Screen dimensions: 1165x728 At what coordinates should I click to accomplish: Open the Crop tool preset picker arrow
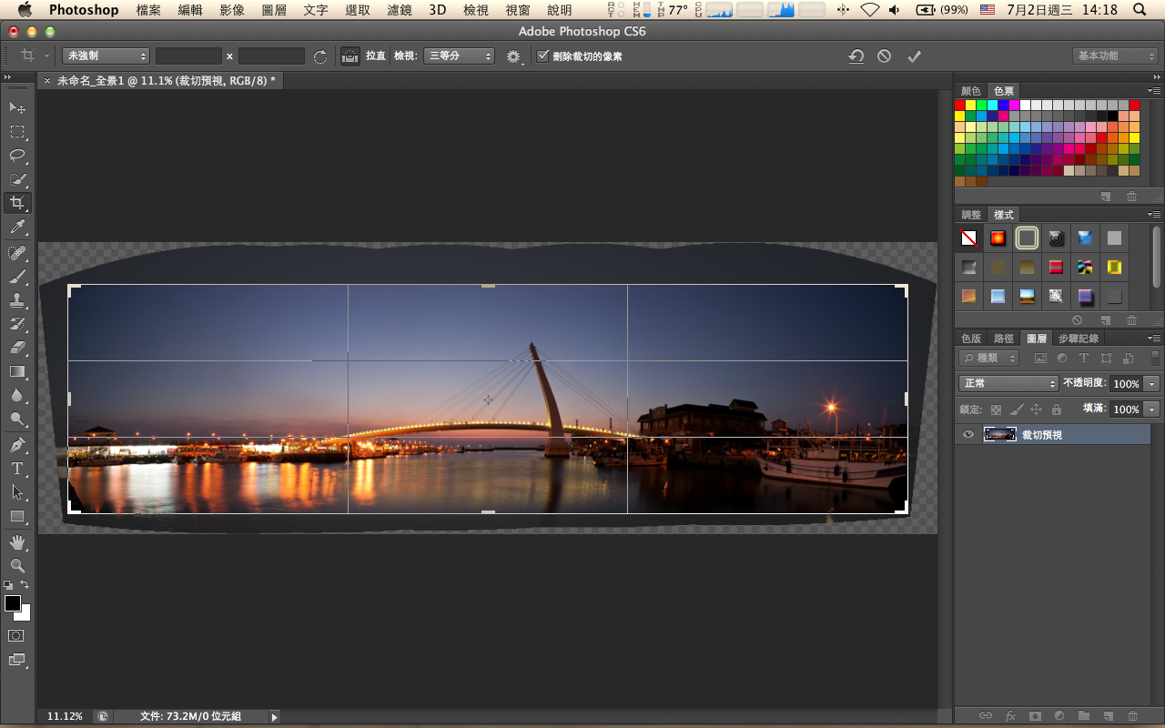pos(46,56)
